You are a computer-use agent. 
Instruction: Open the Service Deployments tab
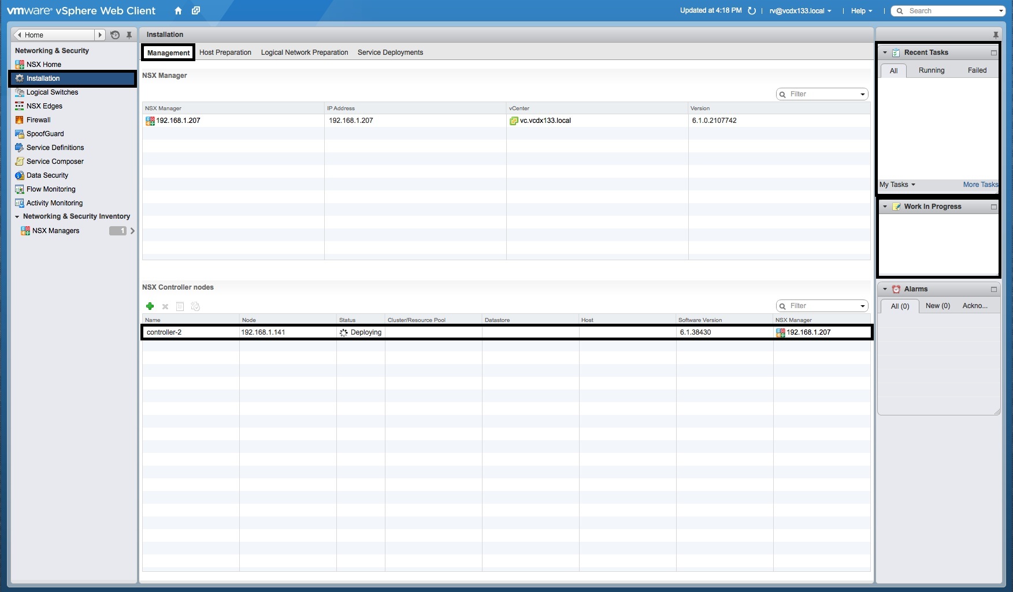389,53
